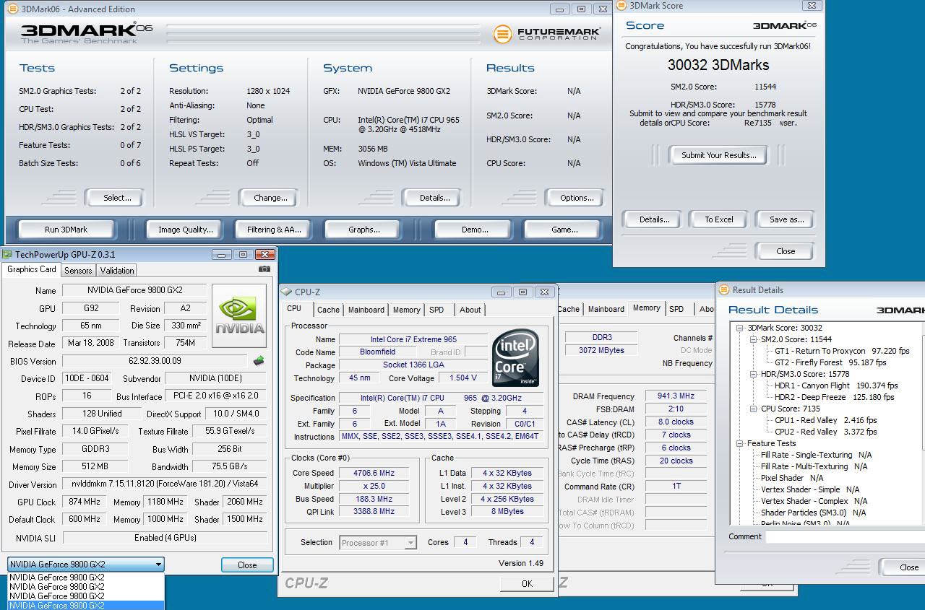Open the Mainboard tab in front CPU-Z
The image size is (925, 610).
366,310
